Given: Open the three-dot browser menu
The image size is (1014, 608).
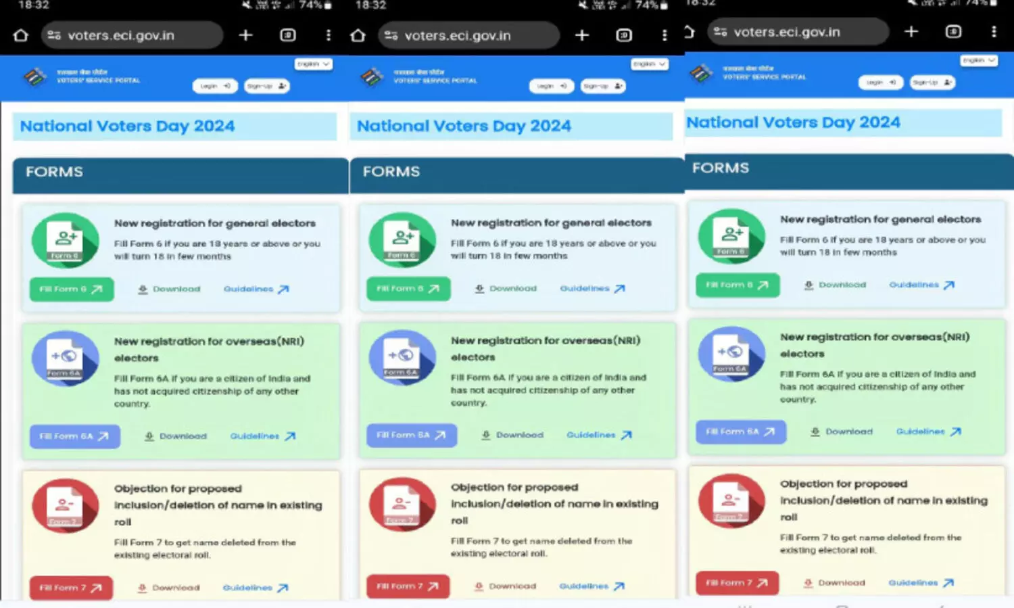Looking at the screenshot, I should (328, 34).
